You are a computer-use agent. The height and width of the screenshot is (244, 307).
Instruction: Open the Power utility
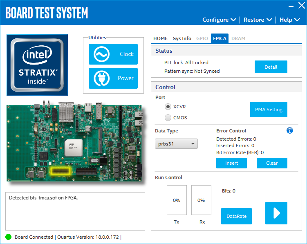[113, 78]
